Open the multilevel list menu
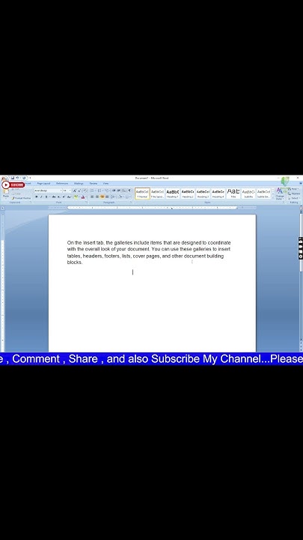Image resolution: width=303 pixels, height=540 pixels. coord(106,190)
